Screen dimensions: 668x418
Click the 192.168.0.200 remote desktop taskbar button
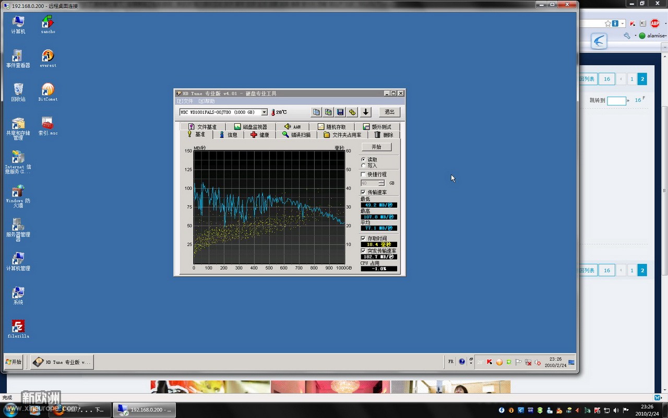tap(145, 410)
